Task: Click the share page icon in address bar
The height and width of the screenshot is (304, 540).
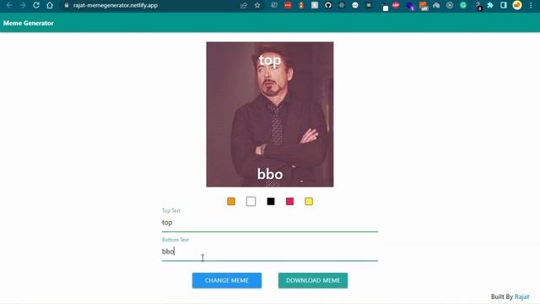Action: click(x=244, y=5)
